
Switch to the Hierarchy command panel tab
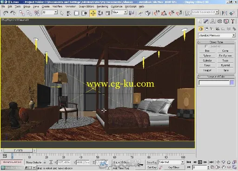click(213, 21)
